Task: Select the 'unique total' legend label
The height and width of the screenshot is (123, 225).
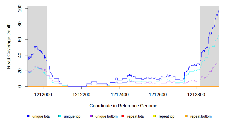Action: click(41, 116)
